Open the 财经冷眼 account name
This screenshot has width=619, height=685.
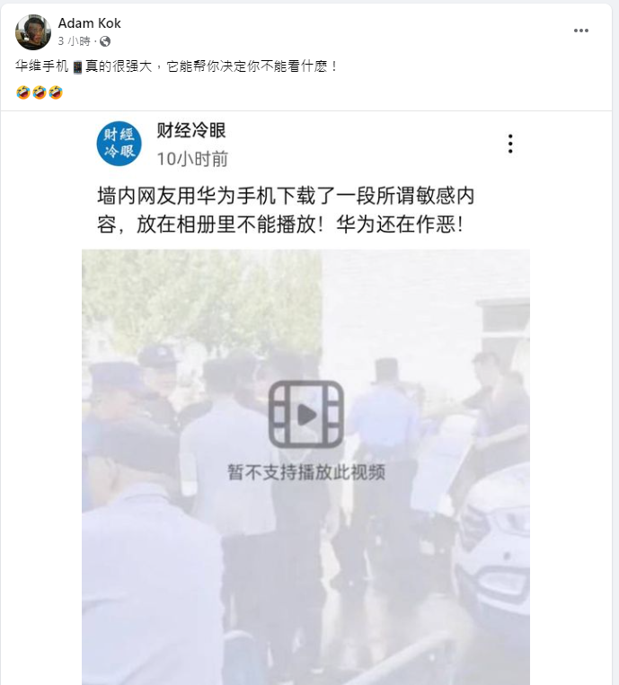coord(191,130)
